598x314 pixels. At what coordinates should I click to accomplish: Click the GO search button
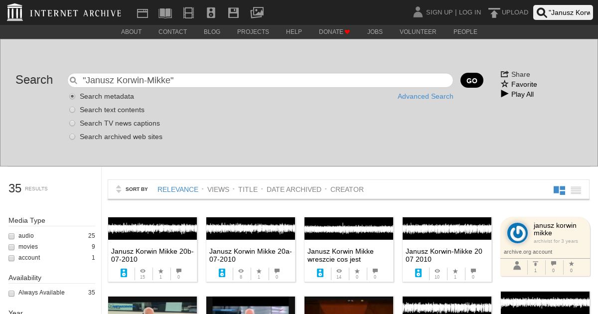(472, 80)
